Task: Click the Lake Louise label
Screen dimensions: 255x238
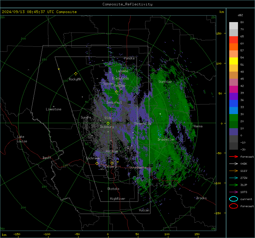Action: coord(22,139)
